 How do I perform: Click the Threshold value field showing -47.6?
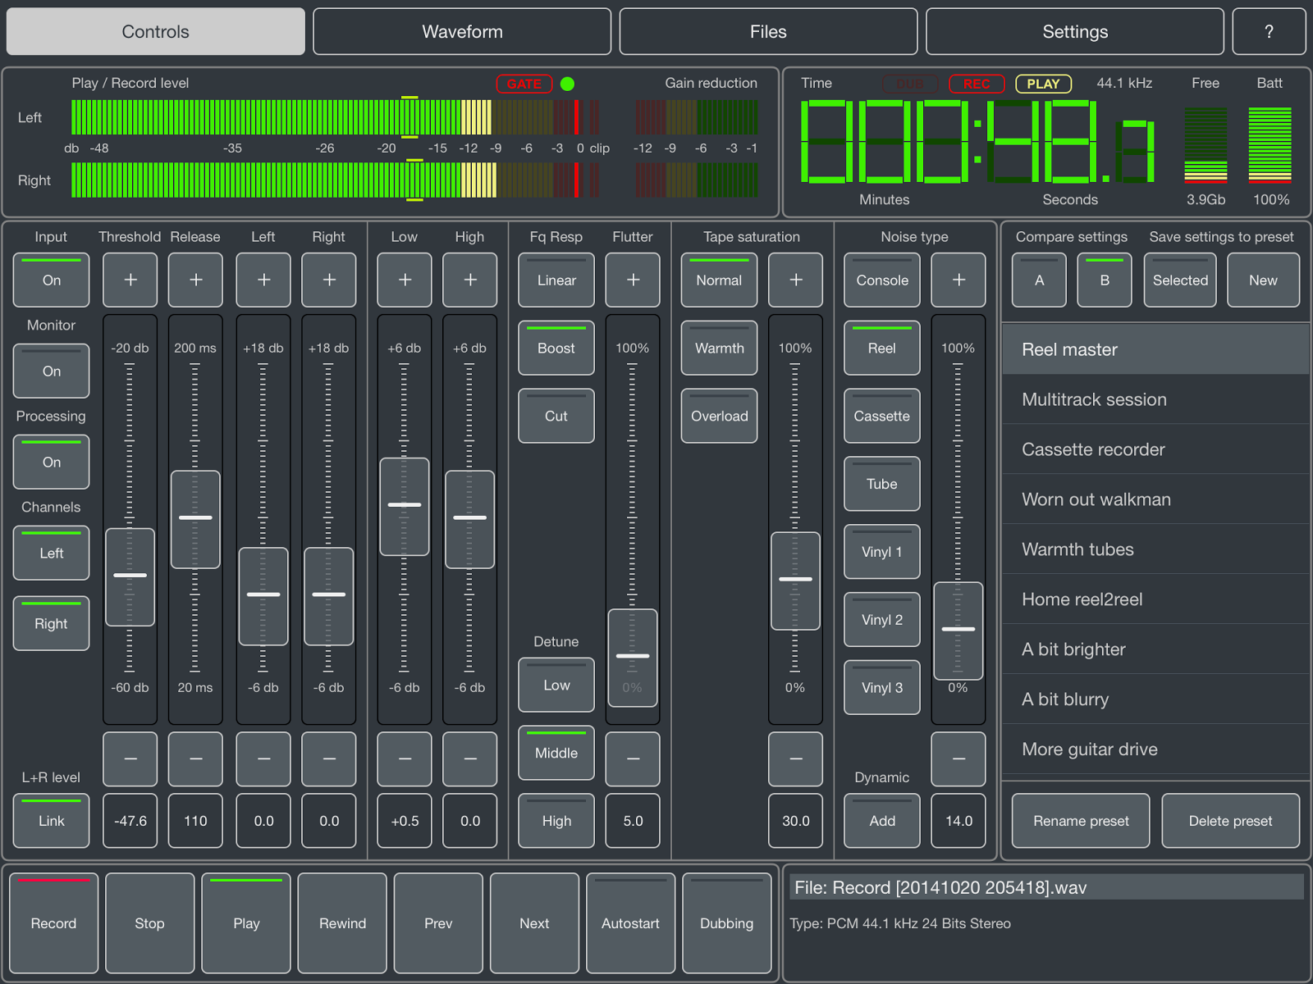coord(130,820)
